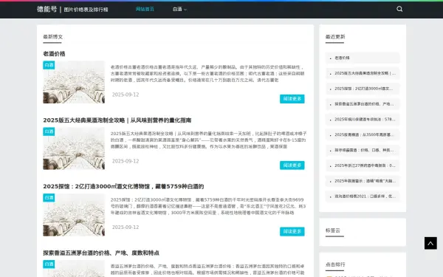Click the 点击排行 sidebar heading
443x277 pixels.
coord(335,264)
